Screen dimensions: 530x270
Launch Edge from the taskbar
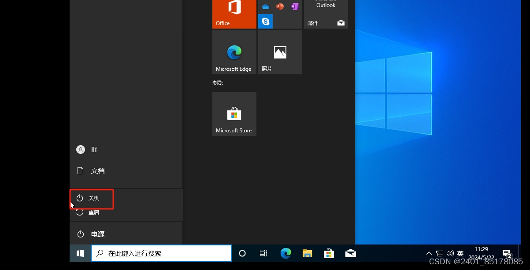286,253
